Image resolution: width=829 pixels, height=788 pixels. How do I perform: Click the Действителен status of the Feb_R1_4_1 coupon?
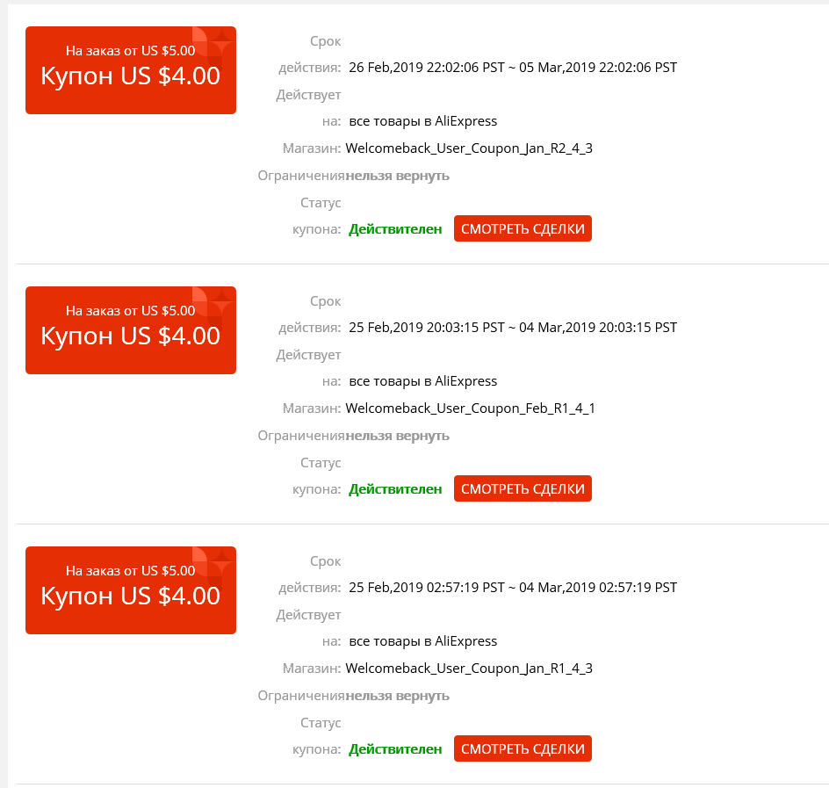point(395,489)
